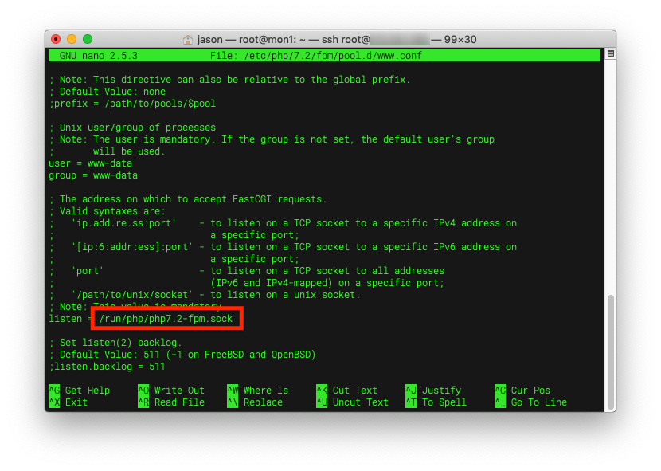Click the "group = www-data" line
Viewport: 661px width, 471px height.
[93, 175]
